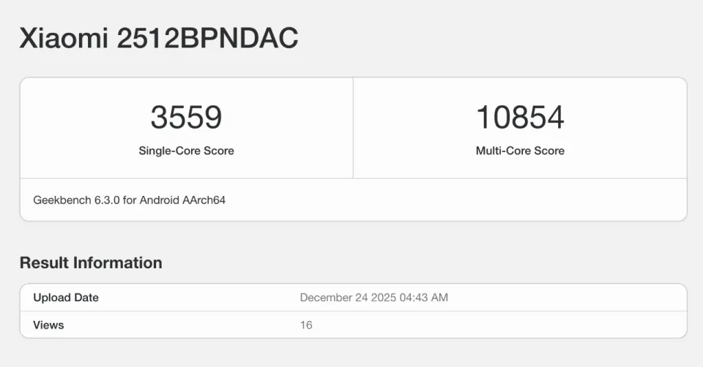Screen dimensions: 703x367
Task: Click the word Score under 3559
Action: pyautogui.click(x=218, y=151)
